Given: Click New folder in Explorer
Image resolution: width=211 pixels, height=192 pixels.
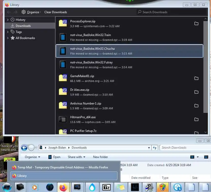Looking at the screenshot, I should (100, 157).
